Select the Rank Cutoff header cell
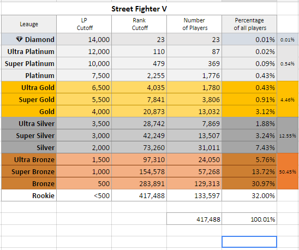This screenshot has height=250, width=299. point(139,24)
